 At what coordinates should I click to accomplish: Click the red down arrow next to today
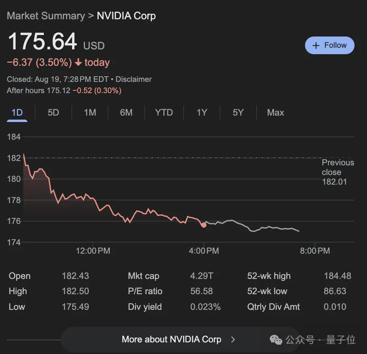(78, 62)
